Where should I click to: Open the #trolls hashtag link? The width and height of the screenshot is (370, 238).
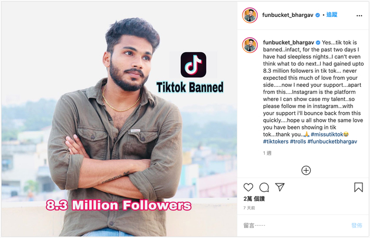click(307, 141)
